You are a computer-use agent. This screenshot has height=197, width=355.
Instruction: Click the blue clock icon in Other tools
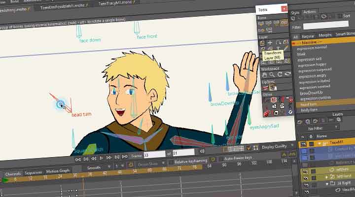click(x=290, y=112)
